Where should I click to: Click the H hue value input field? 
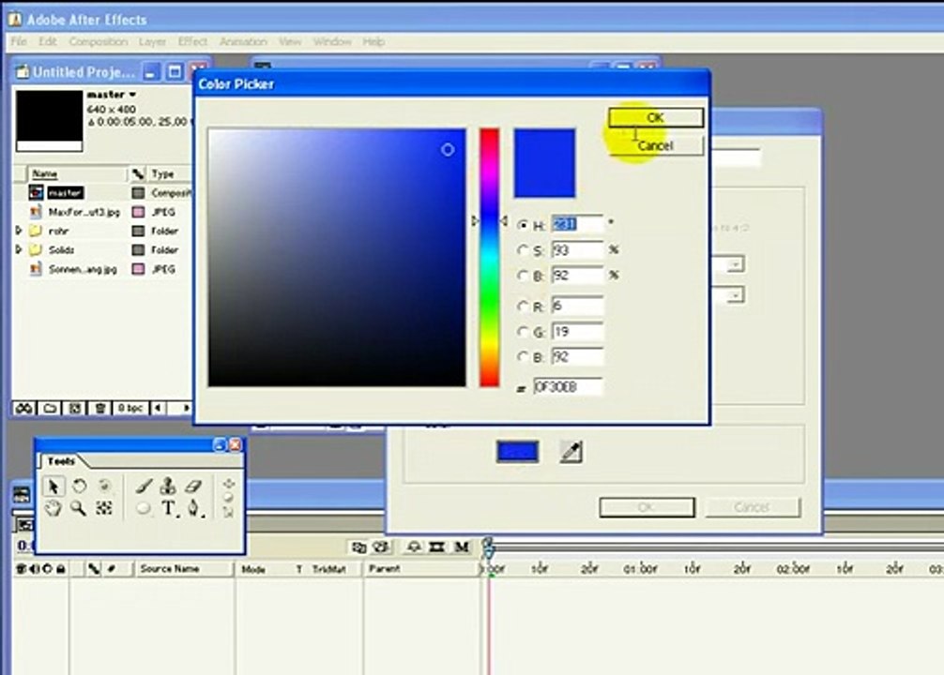coord(577,224)
